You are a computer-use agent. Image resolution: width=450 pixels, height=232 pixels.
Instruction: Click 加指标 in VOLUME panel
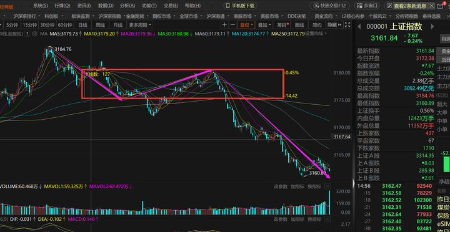tap(297, 186)
